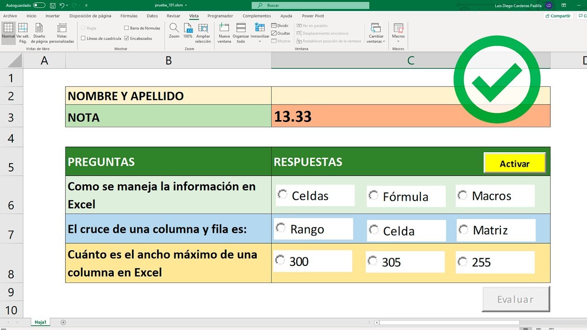Click the Undo arrow icon

point(62,5)
